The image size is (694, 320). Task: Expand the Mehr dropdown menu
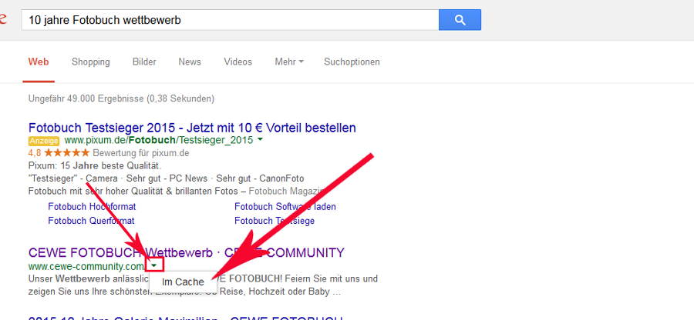click(x=289, y=62)
